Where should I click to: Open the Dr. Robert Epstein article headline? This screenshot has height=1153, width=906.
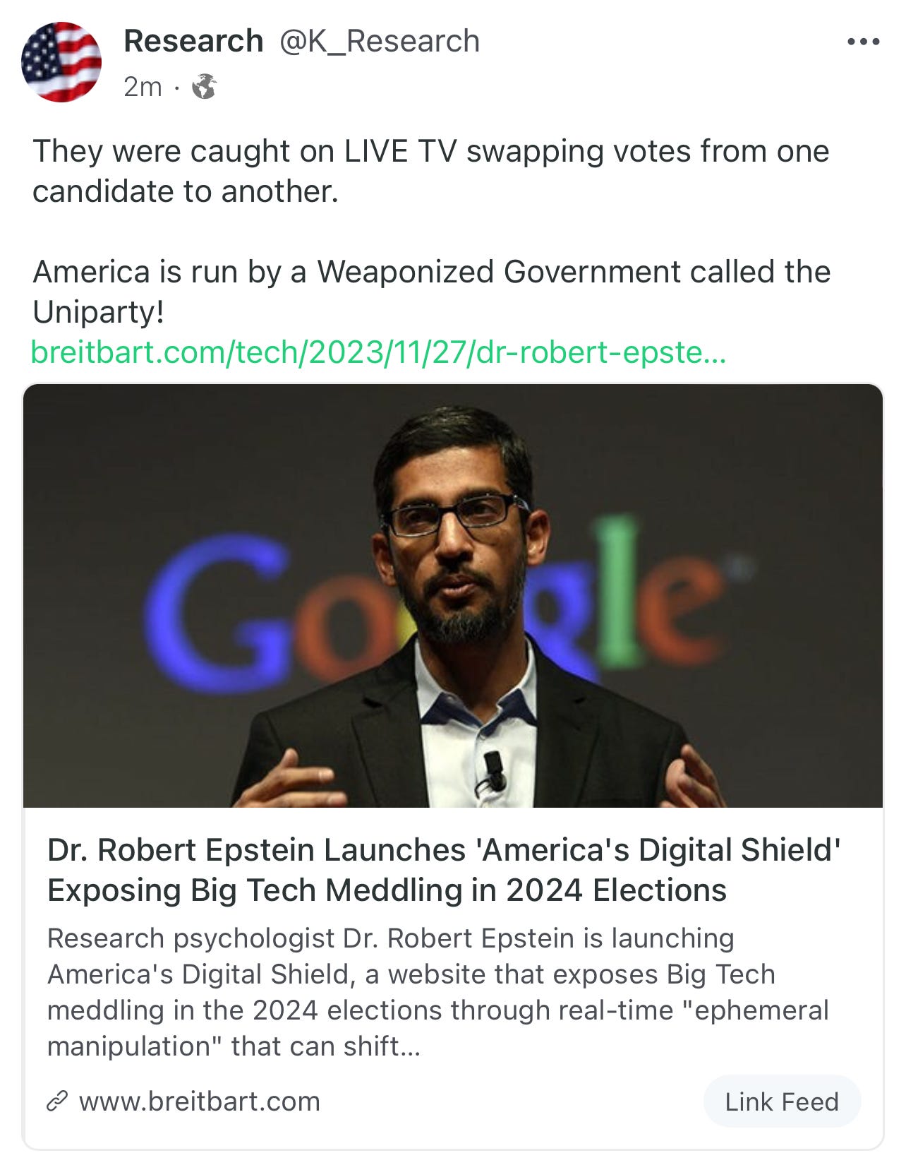[x=444, y=870]
